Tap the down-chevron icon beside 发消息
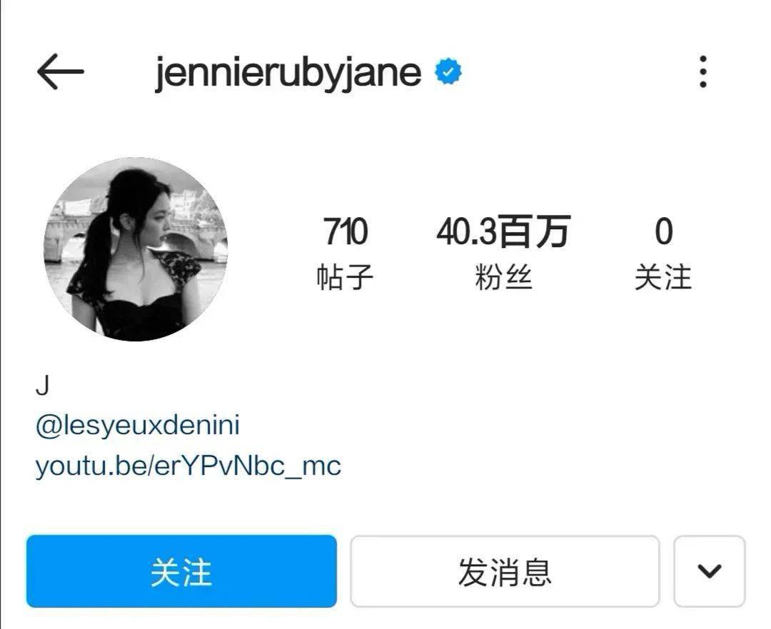 click(710, 571)
